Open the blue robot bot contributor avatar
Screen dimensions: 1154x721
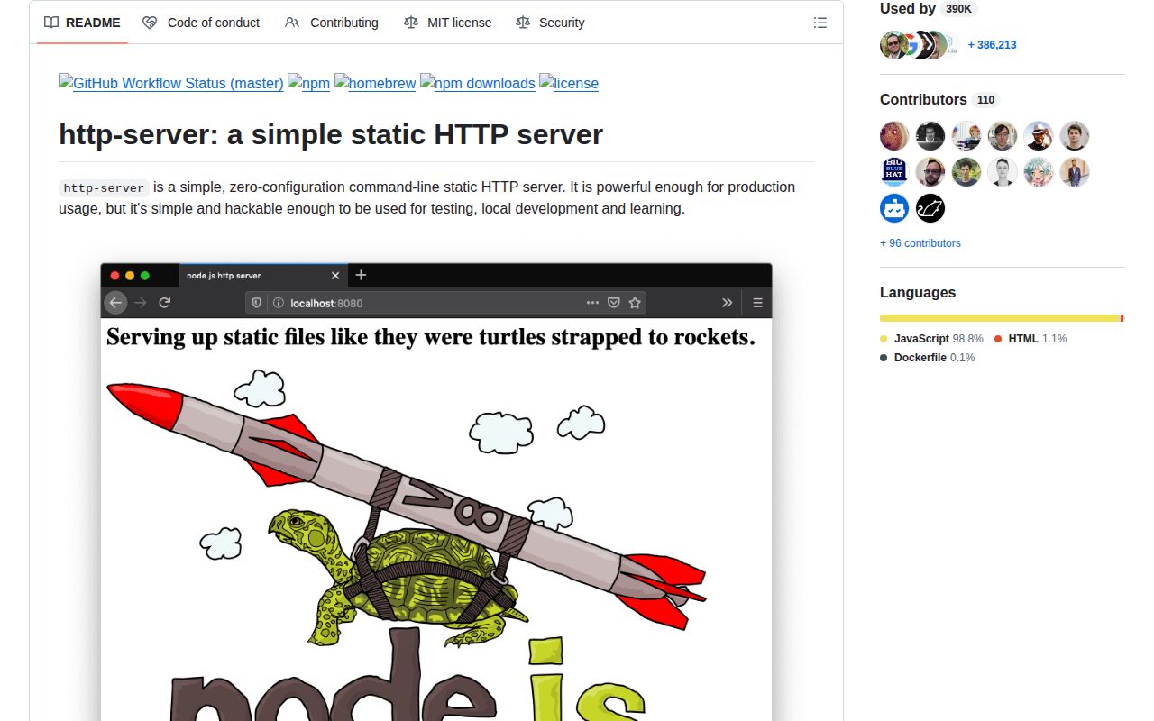click(x=894, y=208)
